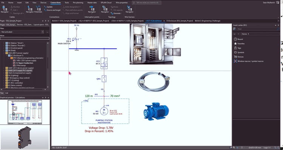
Task: Open the Connections Navigator
Action: [x=30, y=9]
